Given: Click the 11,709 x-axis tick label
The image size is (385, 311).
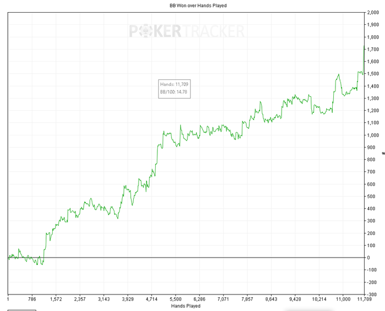Looking at the screenshot, I should pyautogui.click(x=364, y=299).
